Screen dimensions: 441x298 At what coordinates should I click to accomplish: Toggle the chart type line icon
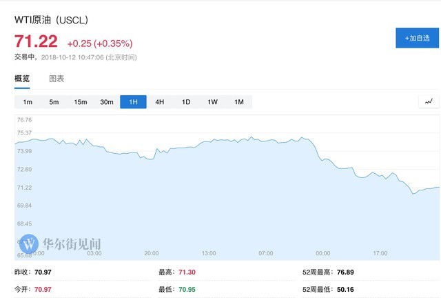429,101
